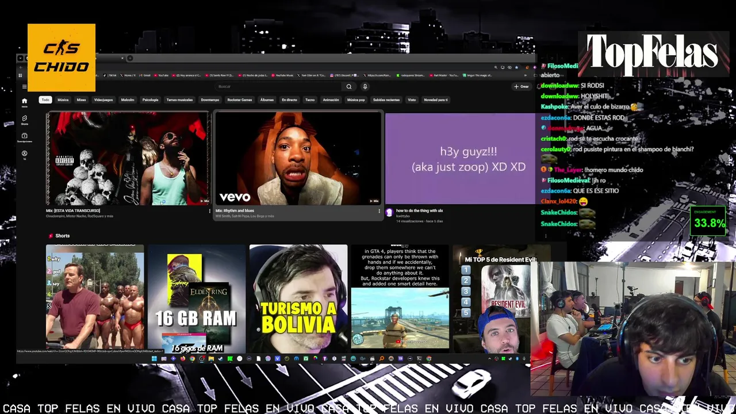
Task: Open Chrome from the taskbar
Action: (x=192, y=358)
